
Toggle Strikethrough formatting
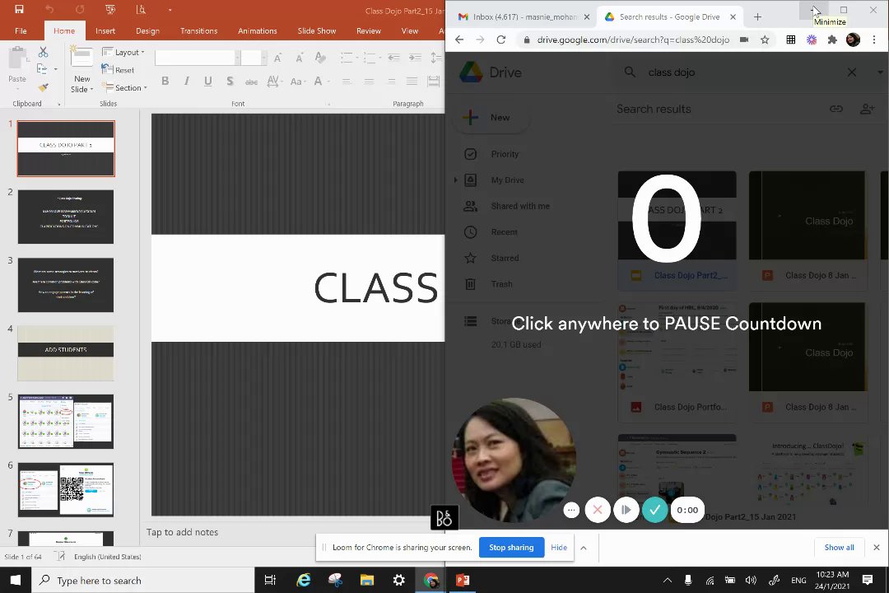[x=251, y=82]
